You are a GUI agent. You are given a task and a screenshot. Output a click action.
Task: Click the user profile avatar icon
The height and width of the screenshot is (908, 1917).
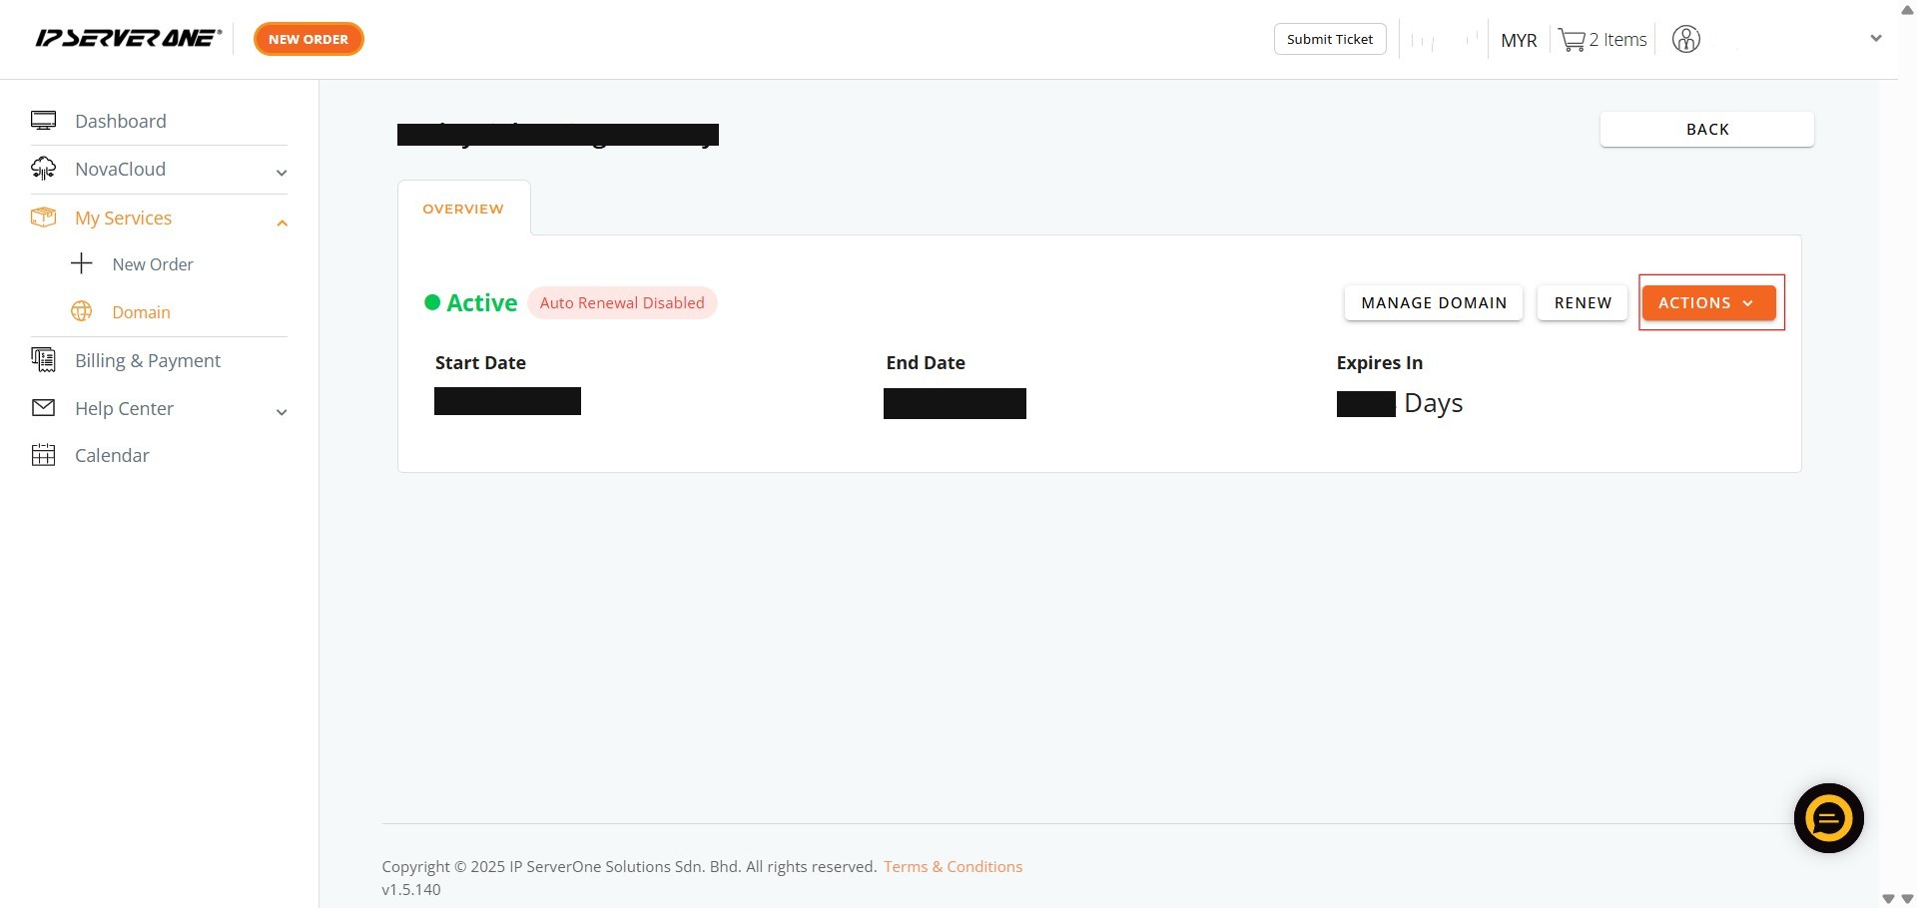(1686, 40)
